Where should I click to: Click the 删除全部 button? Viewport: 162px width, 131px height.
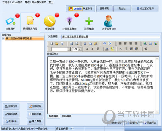pyautogui.click(x=35, y=114)
